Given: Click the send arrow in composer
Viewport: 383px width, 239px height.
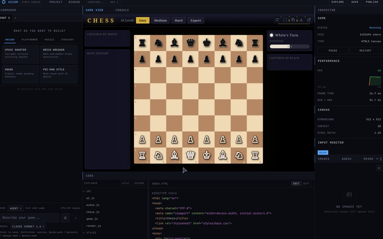Looking at the screenshot, I should [76, 218].
